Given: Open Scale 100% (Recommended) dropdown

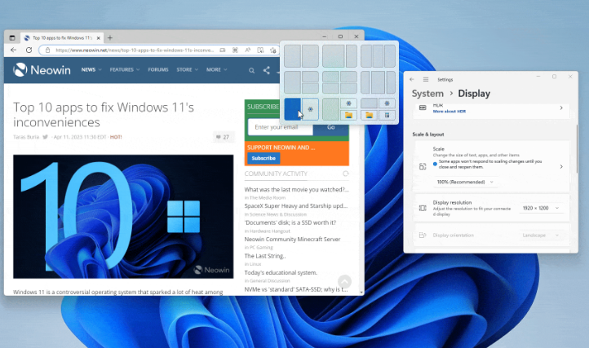Looking at the screenshot, I should 465,182.
